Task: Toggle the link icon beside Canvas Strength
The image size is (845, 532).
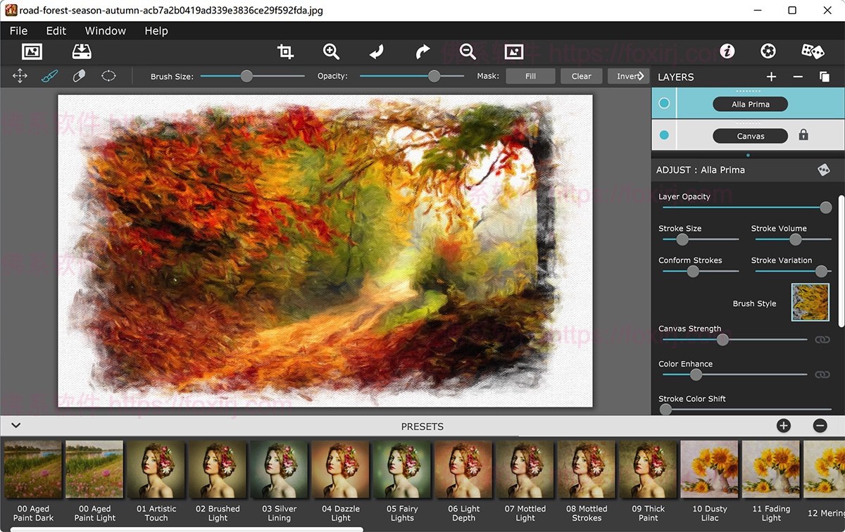Action: click(822, 339)
